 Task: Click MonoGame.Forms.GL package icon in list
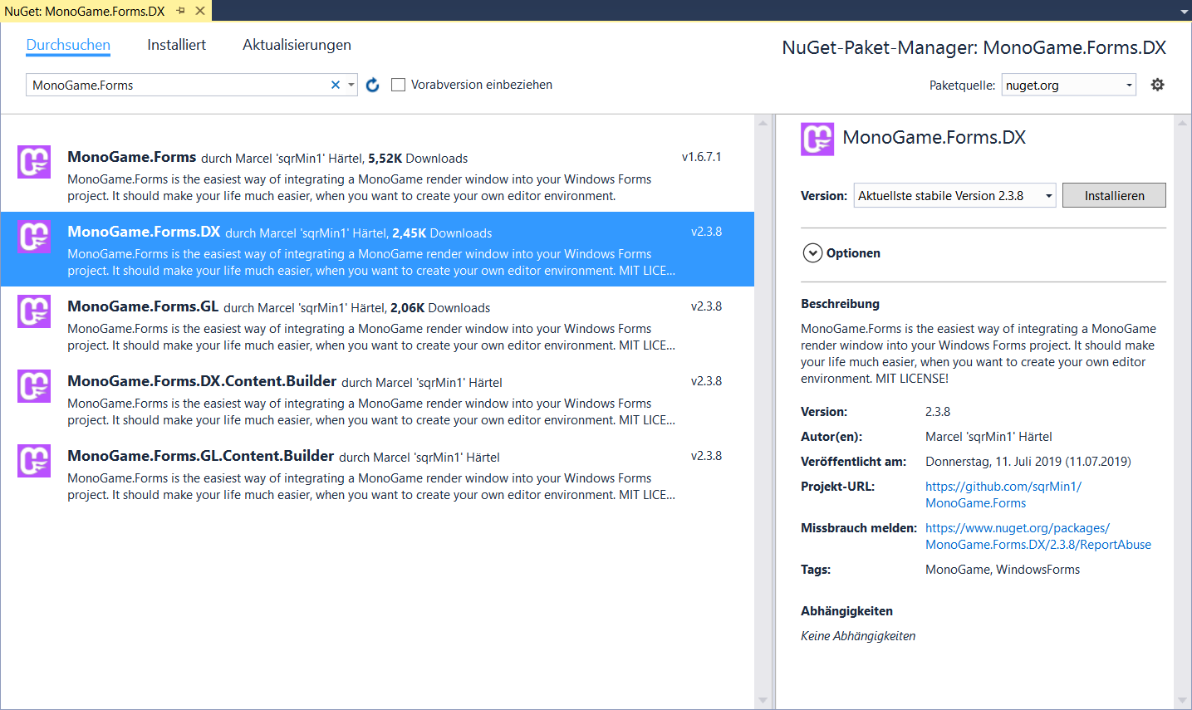34,311
